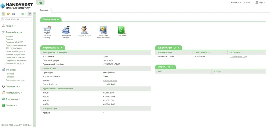Click the Заказать услугу shopping cart icon
Viewport: 270px width, 127px height.
pyautogui.click(x=47, y=30)
